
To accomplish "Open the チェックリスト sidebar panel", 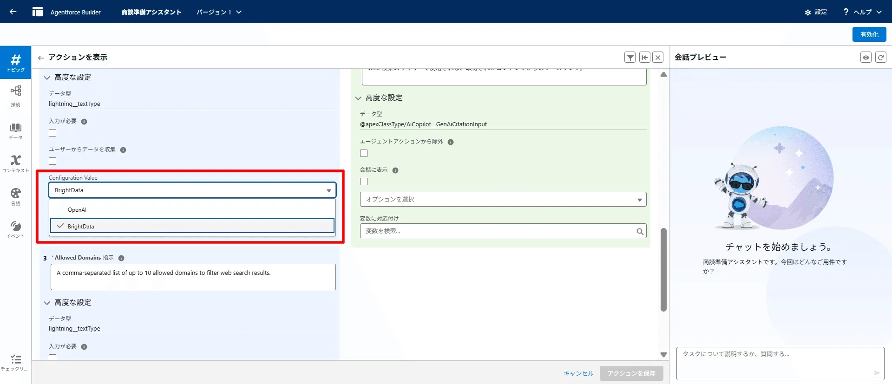I will [16, 363].
